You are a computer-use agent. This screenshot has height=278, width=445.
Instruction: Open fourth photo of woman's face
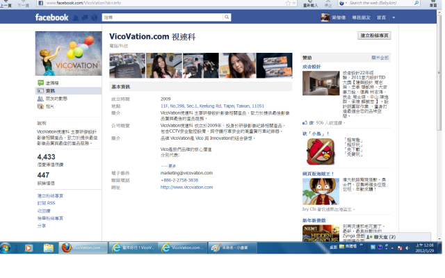[238, 65]
